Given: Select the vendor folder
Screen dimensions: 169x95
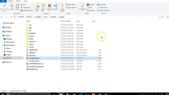Looking at the screenshot, I should (x=64, y=47).
